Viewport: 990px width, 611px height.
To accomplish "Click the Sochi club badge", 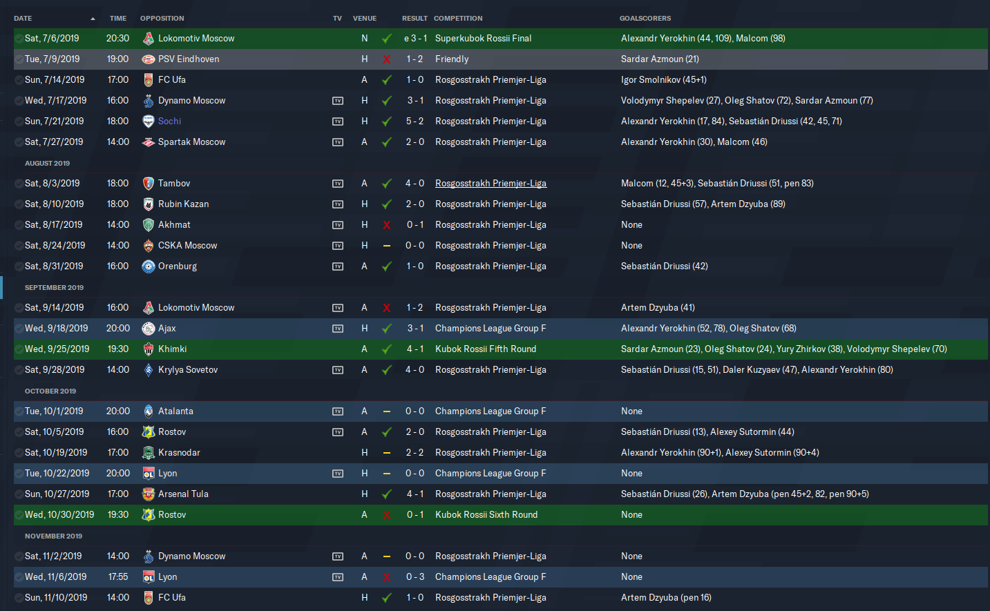I will (148, 122).
